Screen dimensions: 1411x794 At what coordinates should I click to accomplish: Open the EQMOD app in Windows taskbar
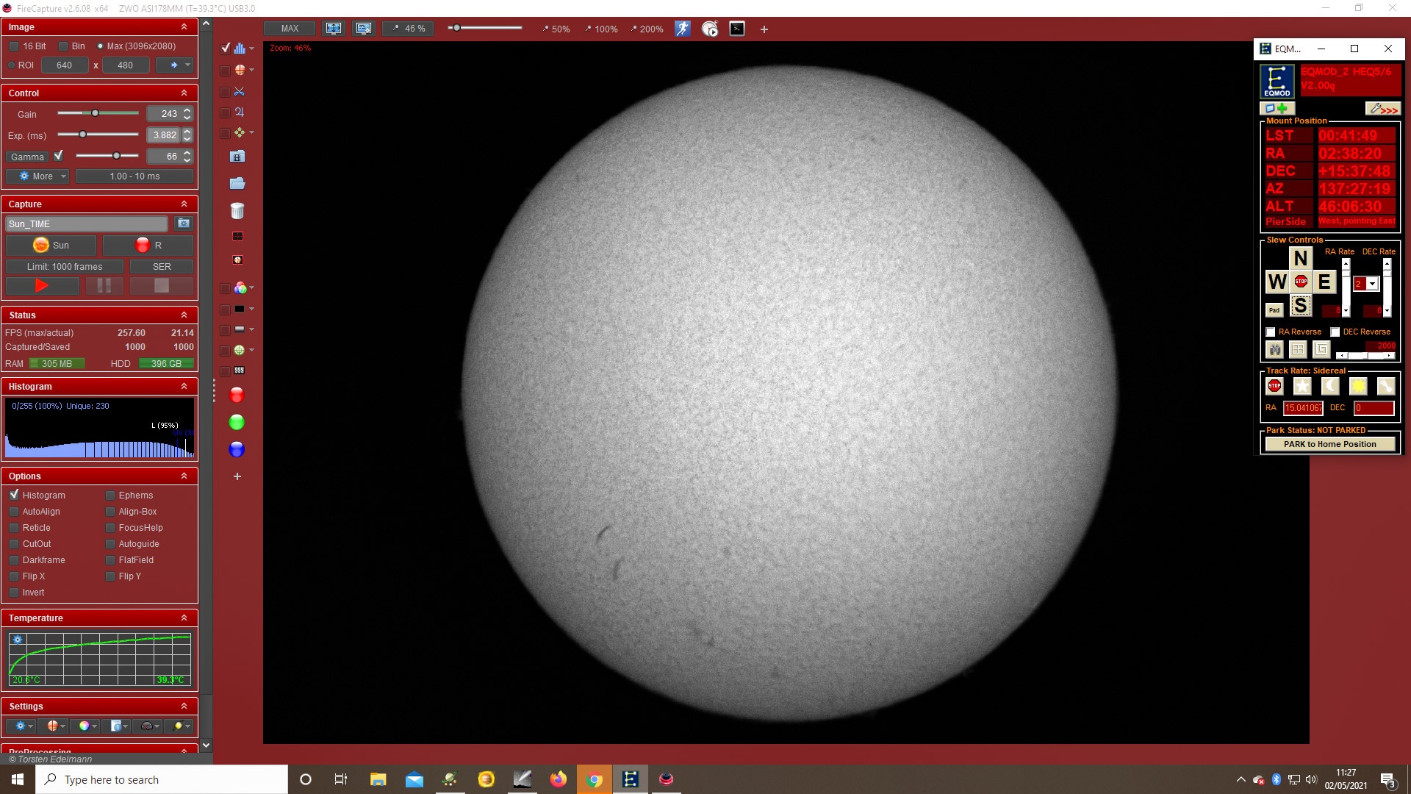(x=631, y=779)
